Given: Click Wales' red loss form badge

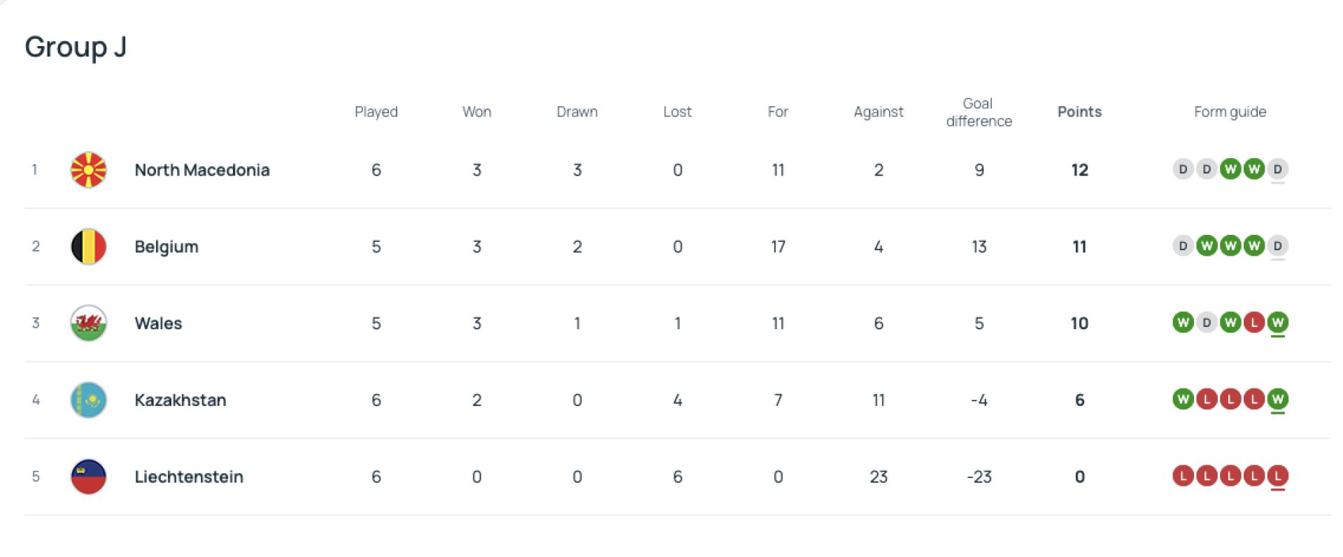Looking at the screenshot, I should point(1254,322).
